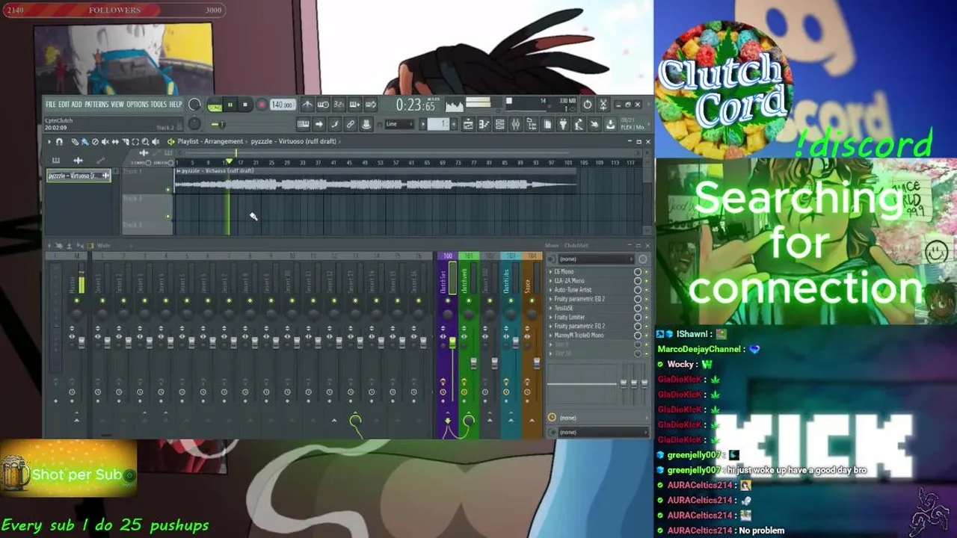Click the link icon in the lower toolbar
957x538 pixels.
[350, 124]
